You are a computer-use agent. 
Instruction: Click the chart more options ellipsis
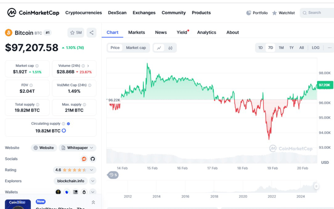pyautogui.click(x=329, y=48)
